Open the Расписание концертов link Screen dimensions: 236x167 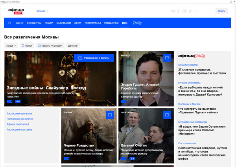click(x=20, y=119)
